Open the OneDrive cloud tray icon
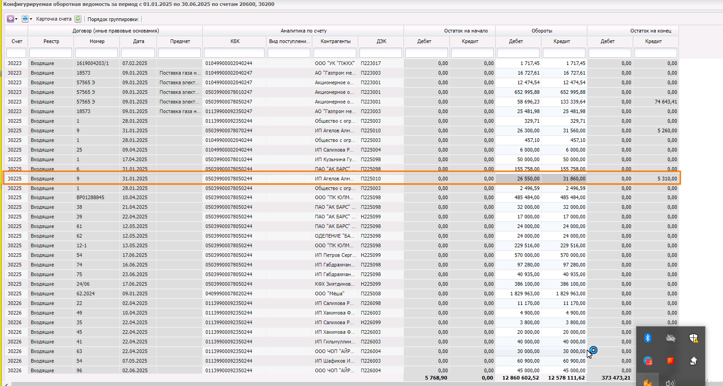The height and width of the screenshot is (386, 723). [x=670, y=338]
